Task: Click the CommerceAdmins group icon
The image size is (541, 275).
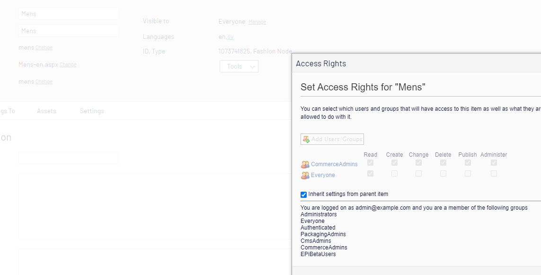Action: click(305, 165)
